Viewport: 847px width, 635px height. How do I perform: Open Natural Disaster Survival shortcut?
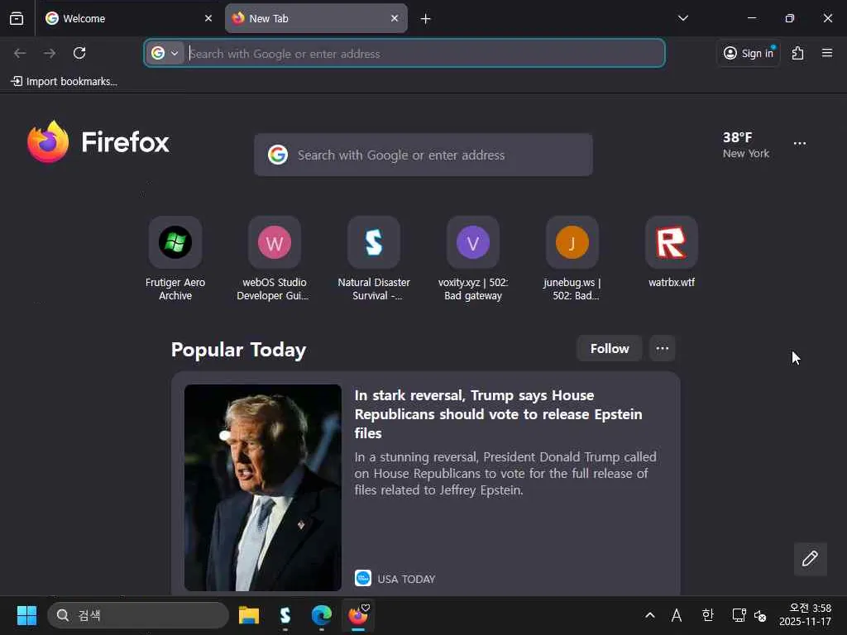point(374,259)
